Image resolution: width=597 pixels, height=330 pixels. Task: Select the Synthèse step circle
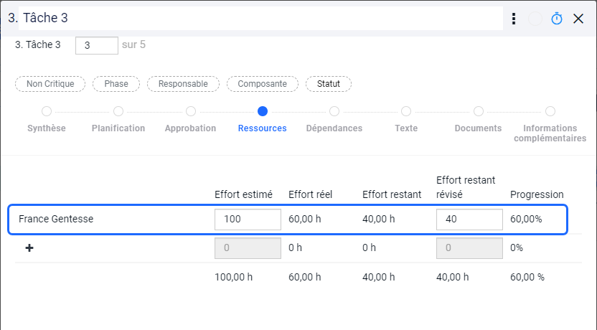[47, 111]
